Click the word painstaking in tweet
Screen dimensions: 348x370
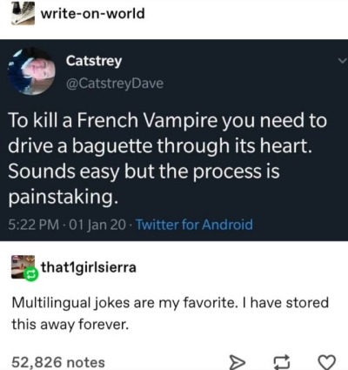tap(64, 197)
